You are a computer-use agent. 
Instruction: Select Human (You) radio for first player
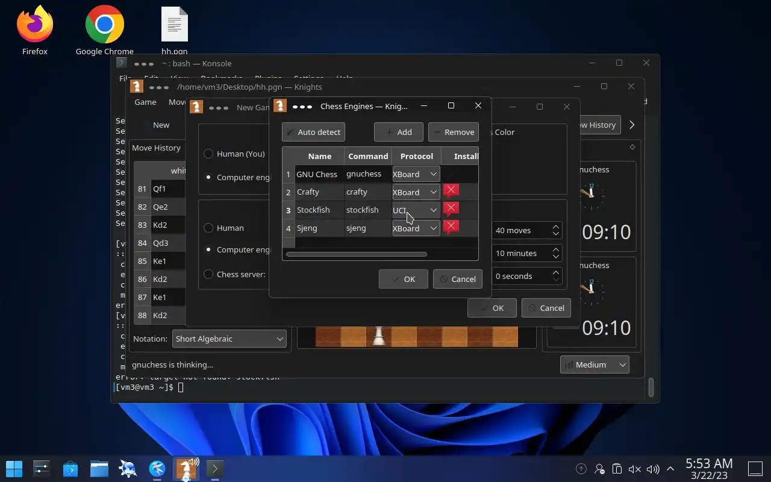208,154
